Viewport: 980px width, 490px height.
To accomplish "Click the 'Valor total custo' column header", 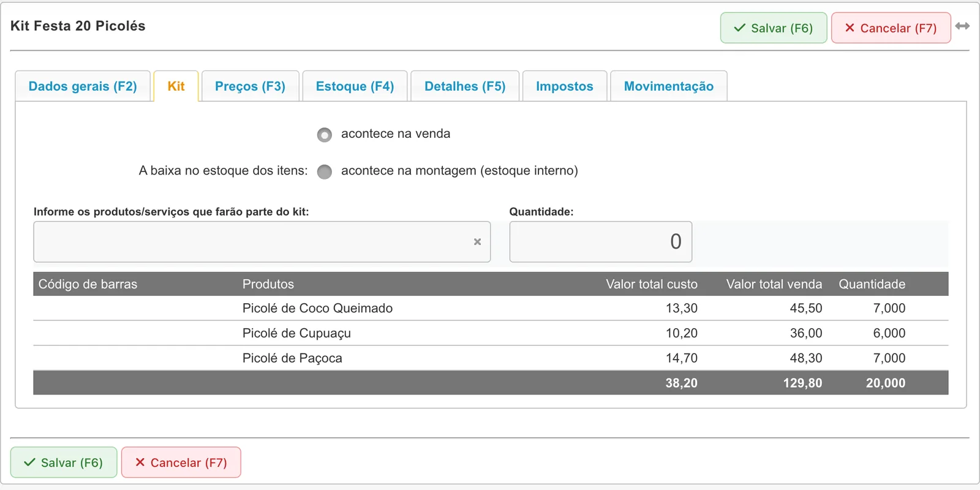I will (652, 284).
